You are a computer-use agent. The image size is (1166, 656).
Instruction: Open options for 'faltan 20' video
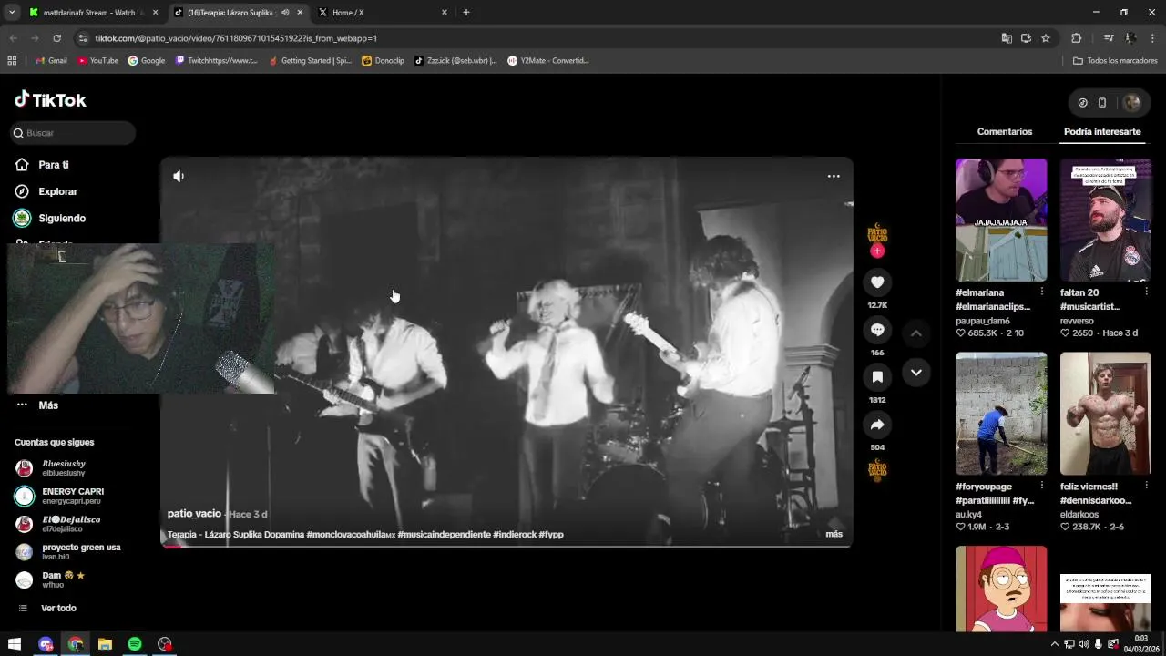point(1146,292)
